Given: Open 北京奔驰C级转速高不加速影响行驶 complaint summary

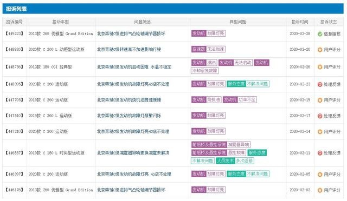Looking at the screenshot, I should pos(129,49).
